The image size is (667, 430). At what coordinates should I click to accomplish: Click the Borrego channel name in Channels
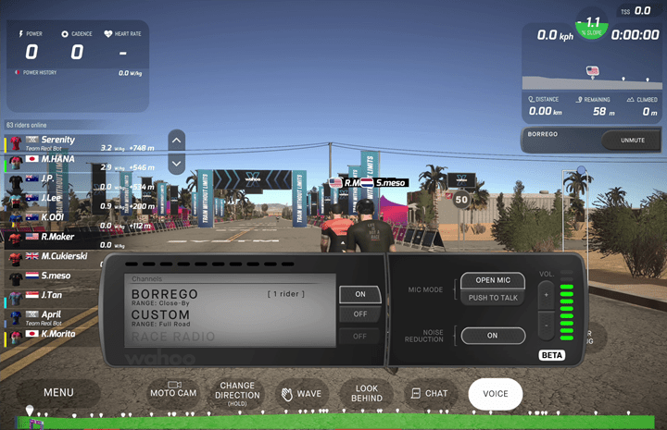(165, 294)
